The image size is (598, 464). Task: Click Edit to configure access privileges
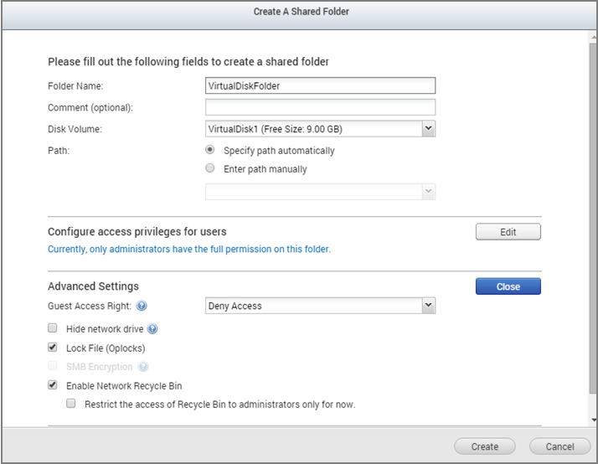pos(508,232)
